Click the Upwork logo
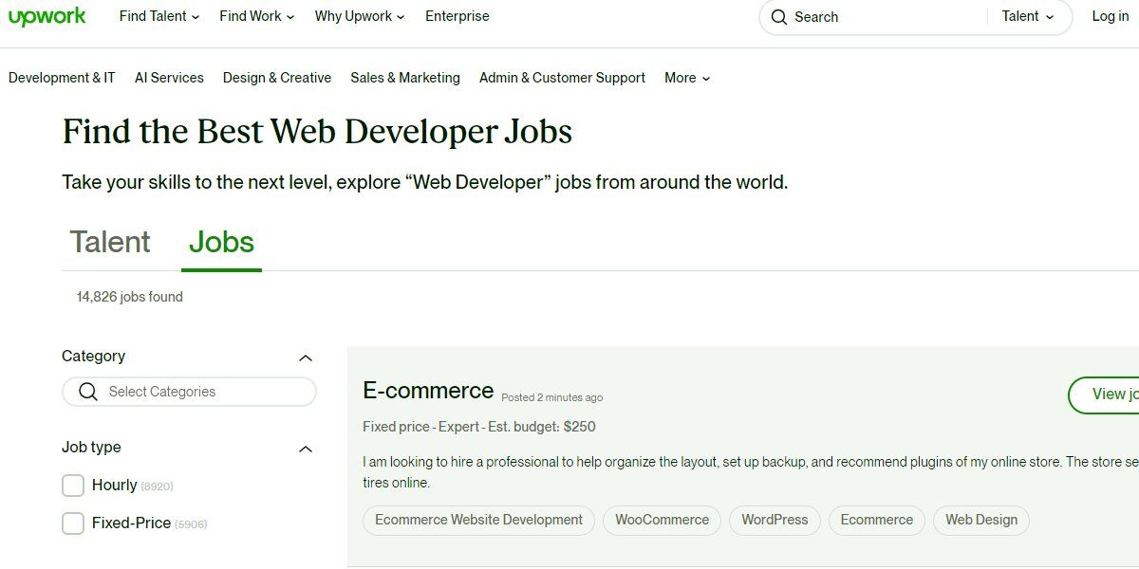 47,16
